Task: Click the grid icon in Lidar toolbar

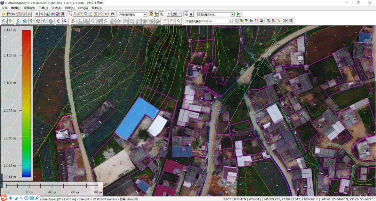Action: coord(290,21)
